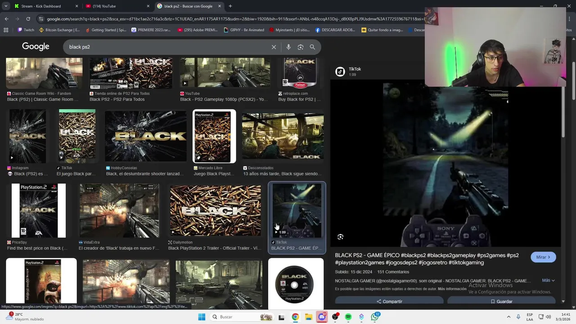
Task: Open the Getting Started bookmark
Action: tap(106, 30)
